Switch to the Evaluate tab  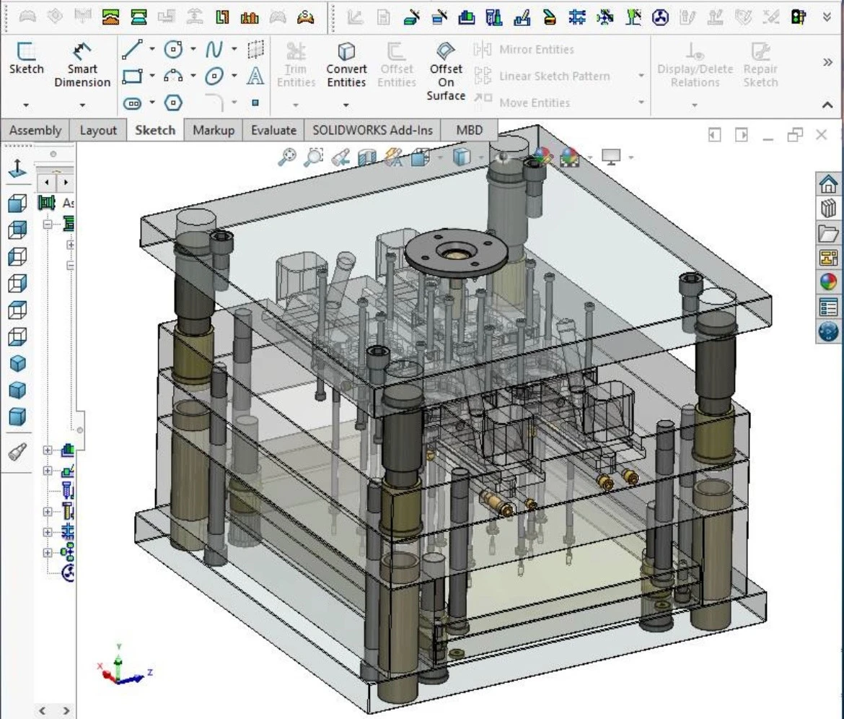[x=273, y=130]
